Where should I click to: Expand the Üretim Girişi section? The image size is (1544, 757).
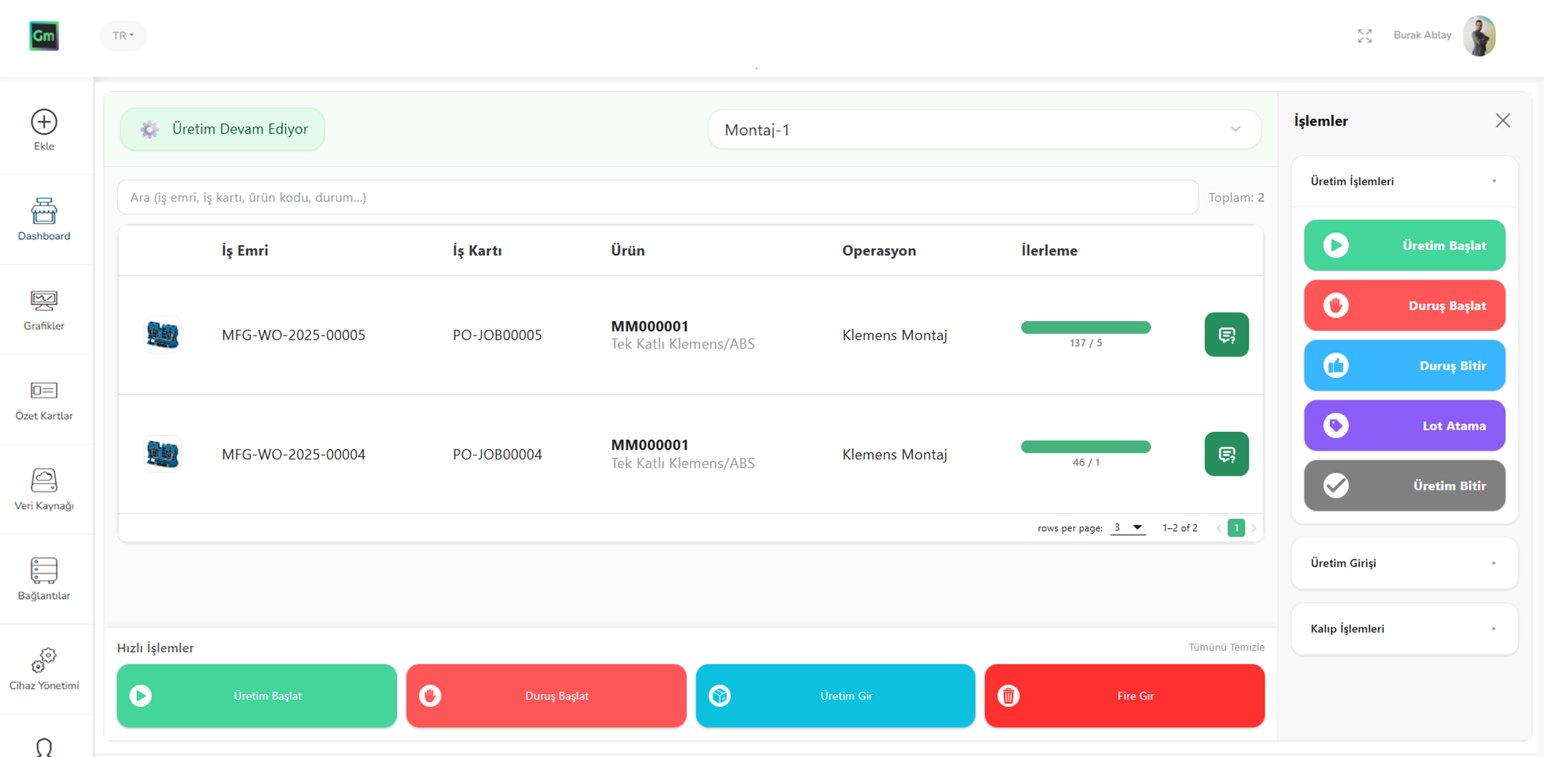click(x=1404, y=563)
